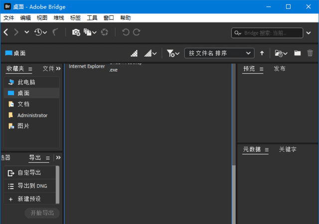
Task: Go back with the left arrow
Action: [x=6, y=32]
